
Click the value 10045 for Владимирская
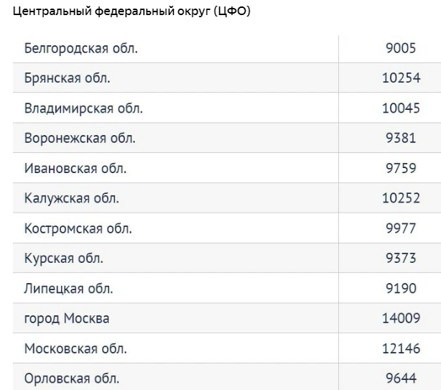point(401,108)
